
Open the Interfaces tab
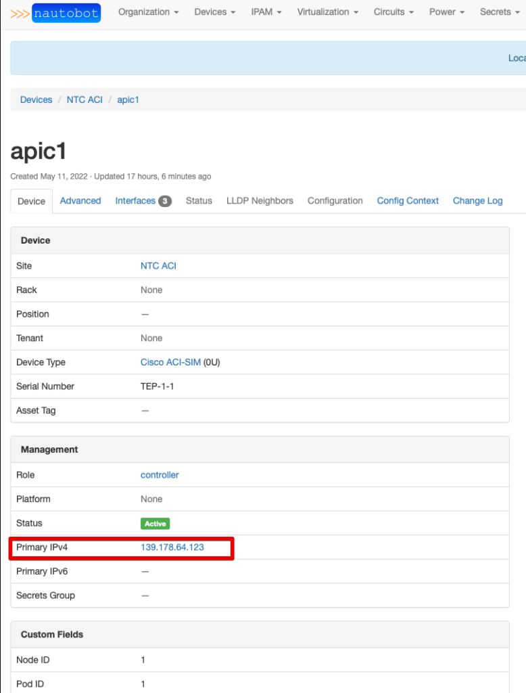pos(143,200)
